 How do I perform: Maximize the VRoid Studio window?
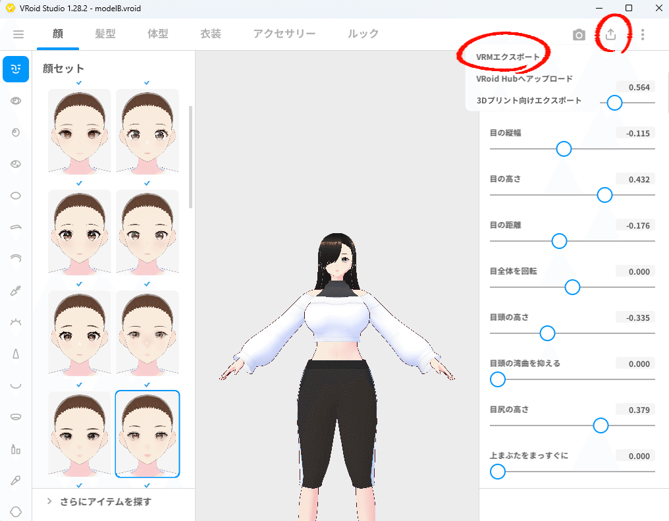pyautogui.click(x=628, y=8)
